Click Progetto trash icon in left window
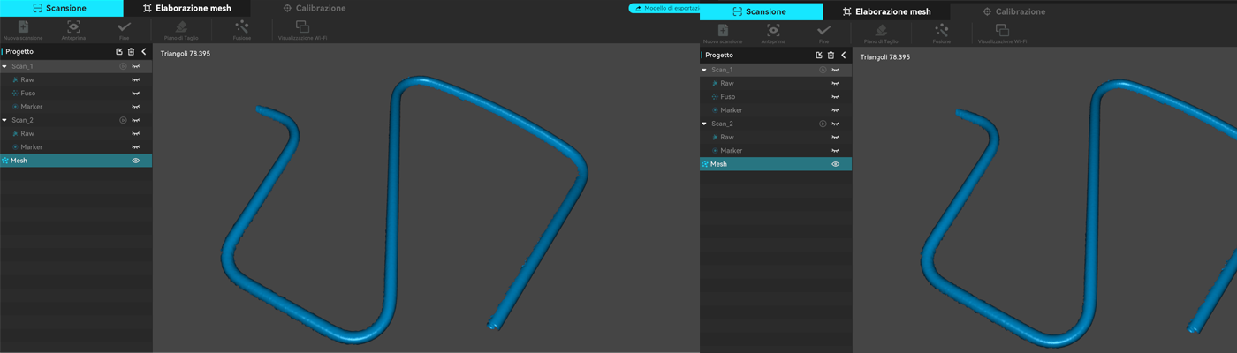This screenshot has width=1237, height=353. pos(131,52)
